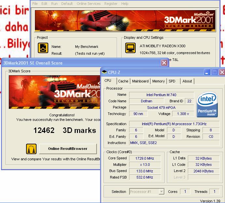
Task: Click the Online ResultBrowser trees icon
Action: (31, 149)
